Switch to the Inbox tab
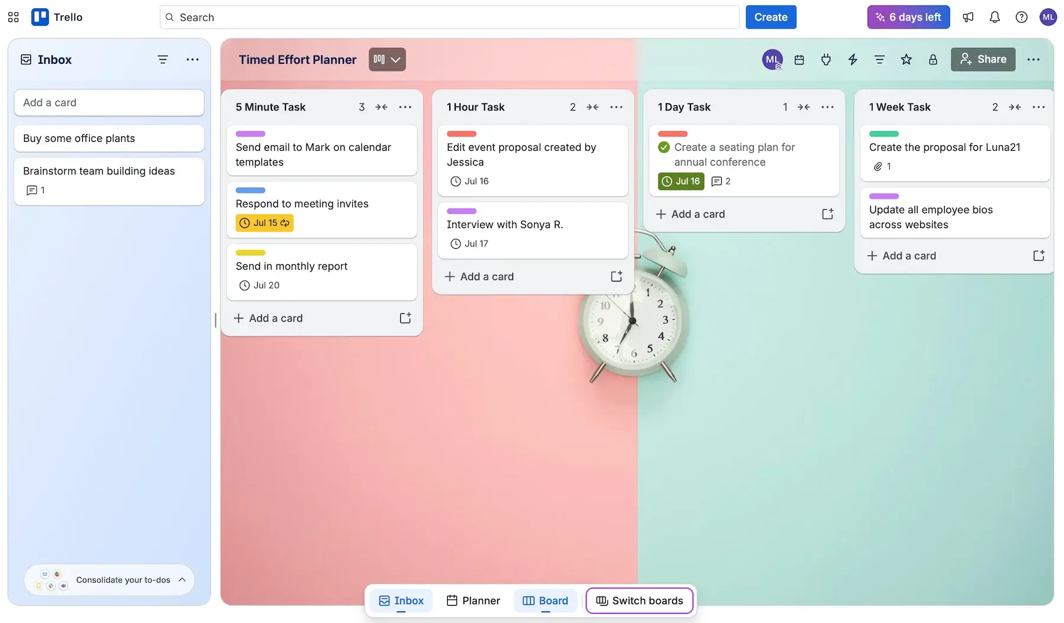 click(x=401, y=601)
